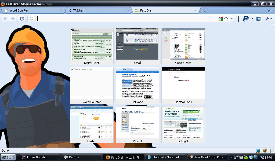Open dropdown arrow next to PayPal icon
275x161 pixels.
tap(252, 19)
